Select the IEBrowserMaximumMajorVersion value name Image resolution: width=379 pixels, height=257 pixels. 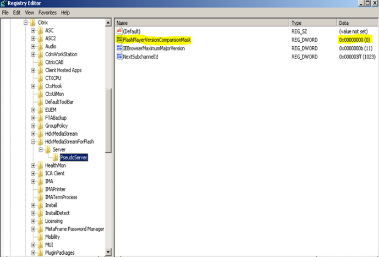click(154, 48)
